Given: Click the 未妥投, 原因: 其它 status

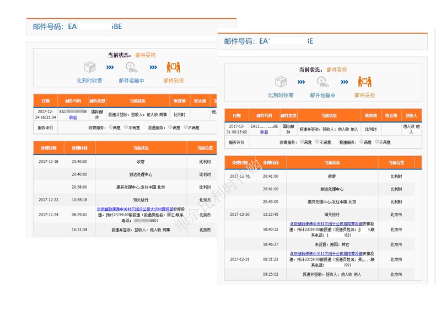Looking at the screenshot, I should tap(332, 244).
